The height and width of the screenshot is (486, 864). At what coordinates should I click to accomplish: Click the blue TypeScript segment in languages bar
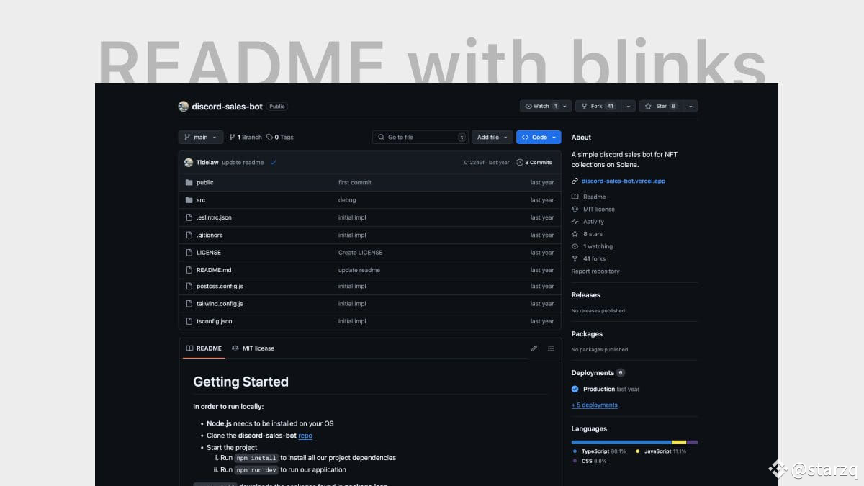coord(621,442)
